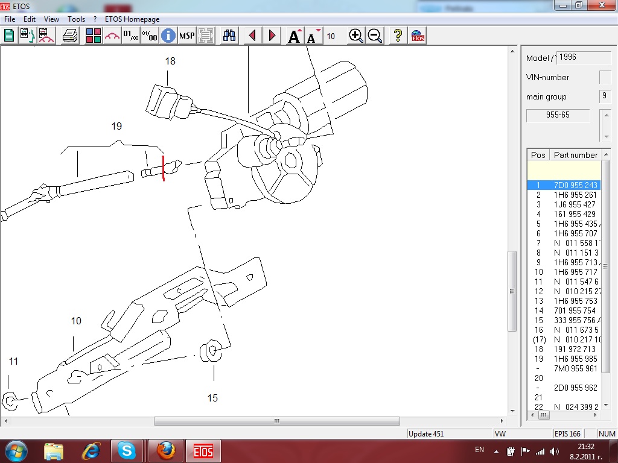Decrease the font size with small A

pos(313,36)
